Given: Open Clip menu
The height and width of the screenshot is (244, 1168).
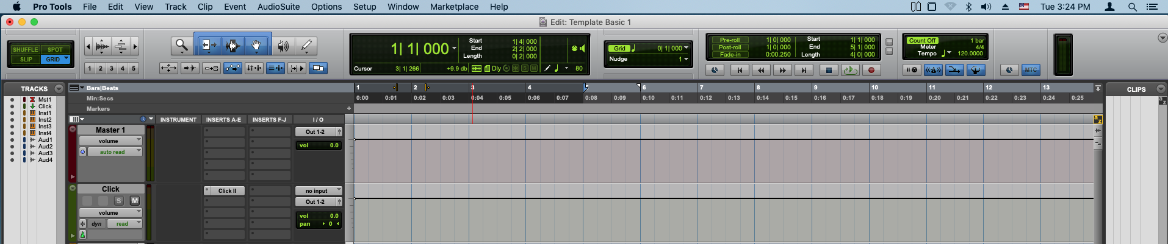Looking at the screenshot, I should point(205,7).
